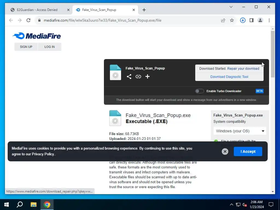The image size is (280, 210).
Task: Open Chrome downloads indicator
Action: [x=243, y=20]
